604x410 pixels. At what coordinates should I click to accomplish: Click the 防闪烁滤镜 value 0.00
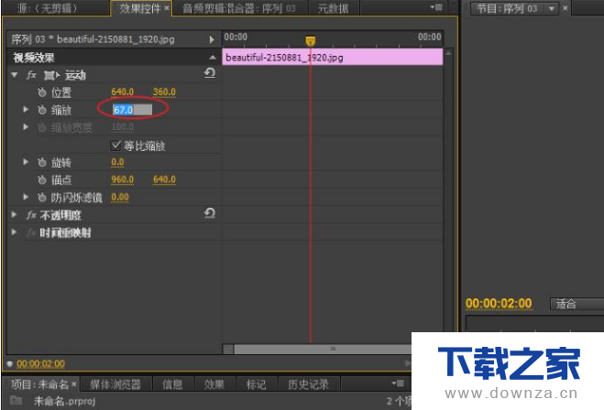click(x=120, y=198)
